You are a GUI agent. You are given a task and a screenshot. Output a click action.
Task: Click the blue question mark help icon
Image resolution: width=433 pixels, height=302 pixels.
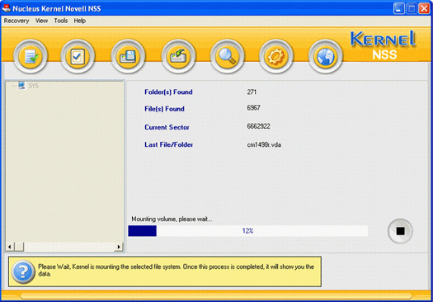pyautogui.click(x=23, y=271)
